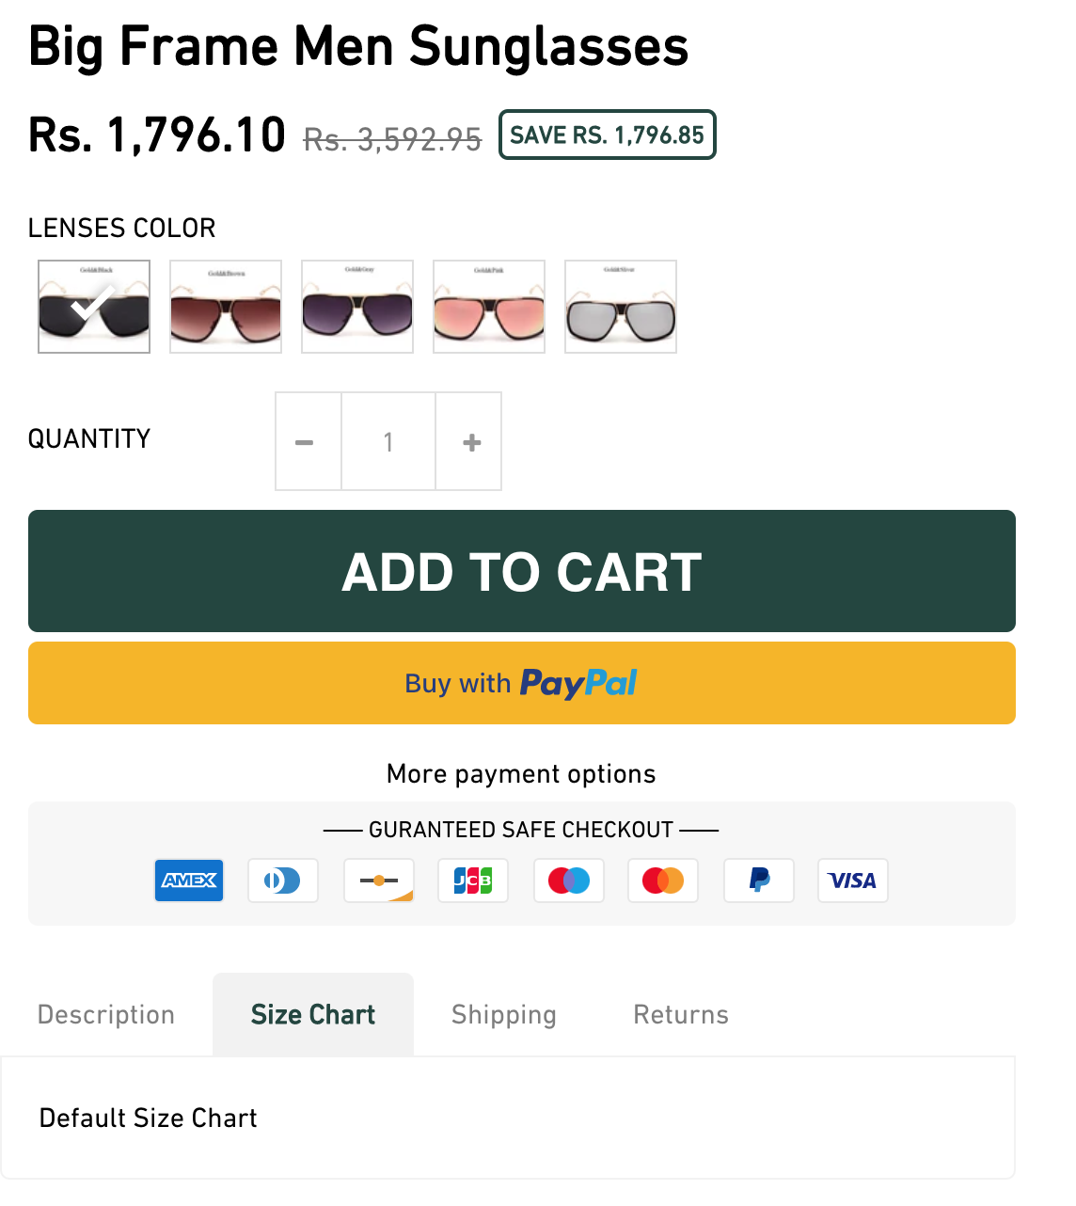The height and width of the screenshot is (1206, 1076).
Task: Decrease quantity with the minus button
Action: [305, 442]
